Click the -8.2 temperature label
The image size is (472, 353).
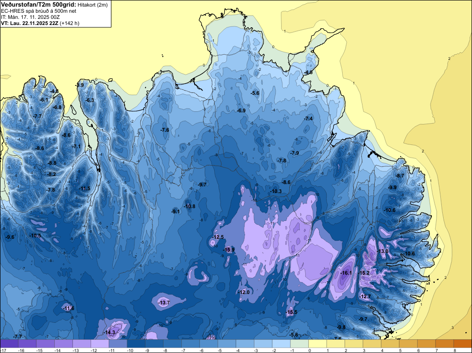52,174
